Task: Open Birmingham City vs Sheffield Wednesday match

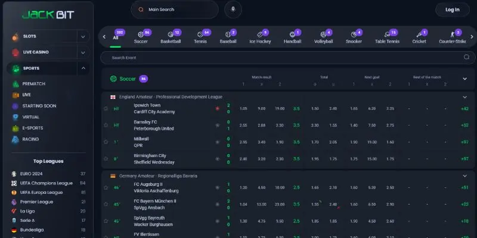Action: (154, 159)
